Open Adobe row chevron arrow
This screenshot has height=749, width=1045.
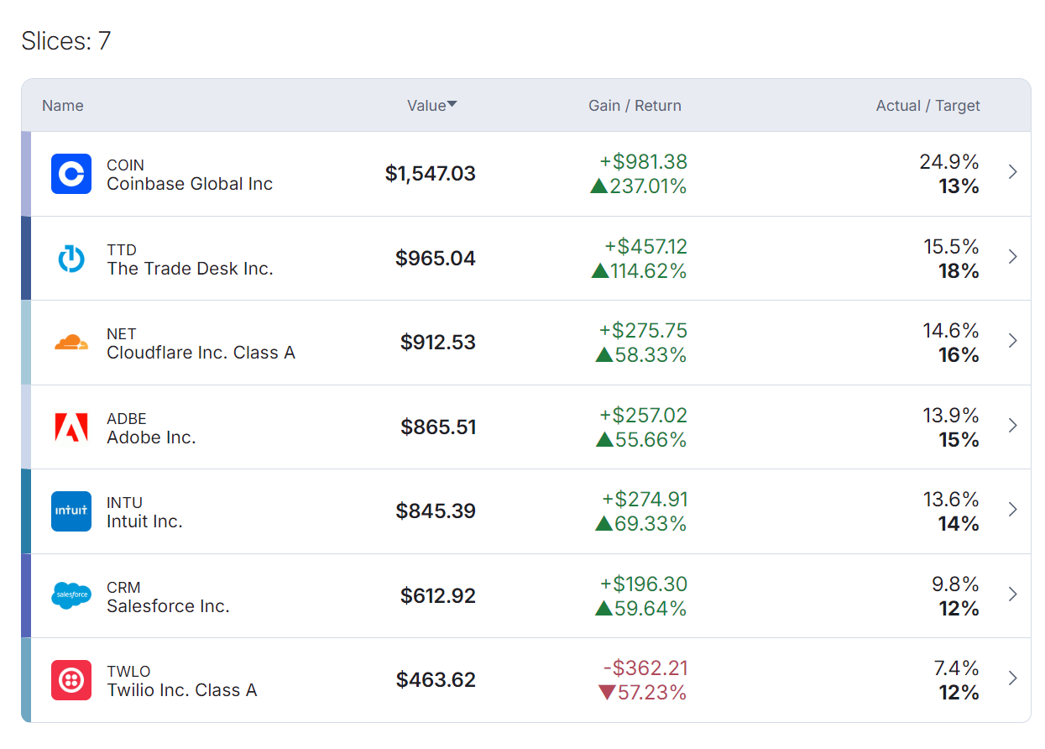pyautogui.click(x=1012, y=426)
